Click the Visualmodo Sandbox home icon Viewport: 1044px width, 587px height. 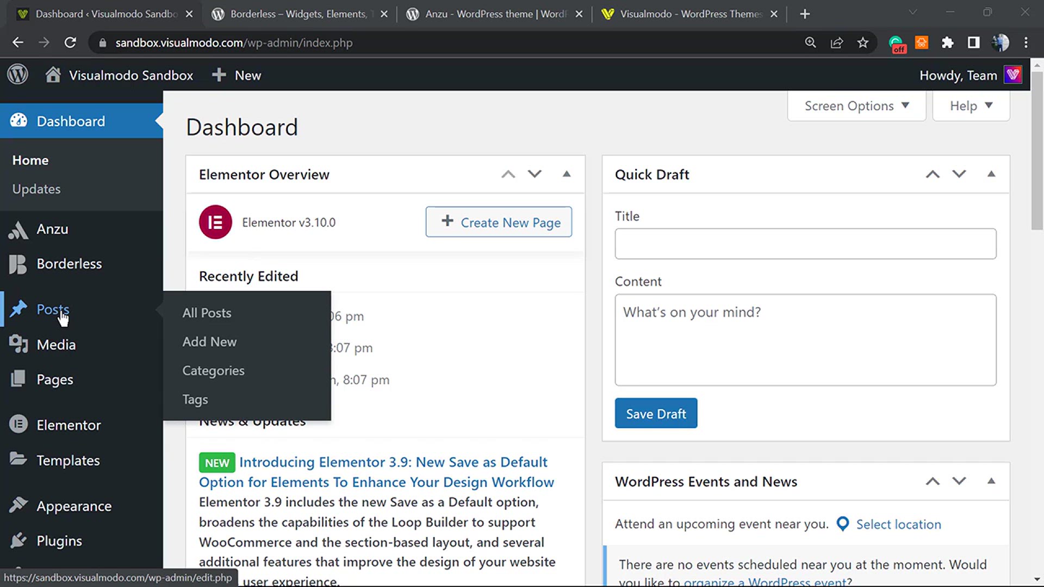pos(53,74)
